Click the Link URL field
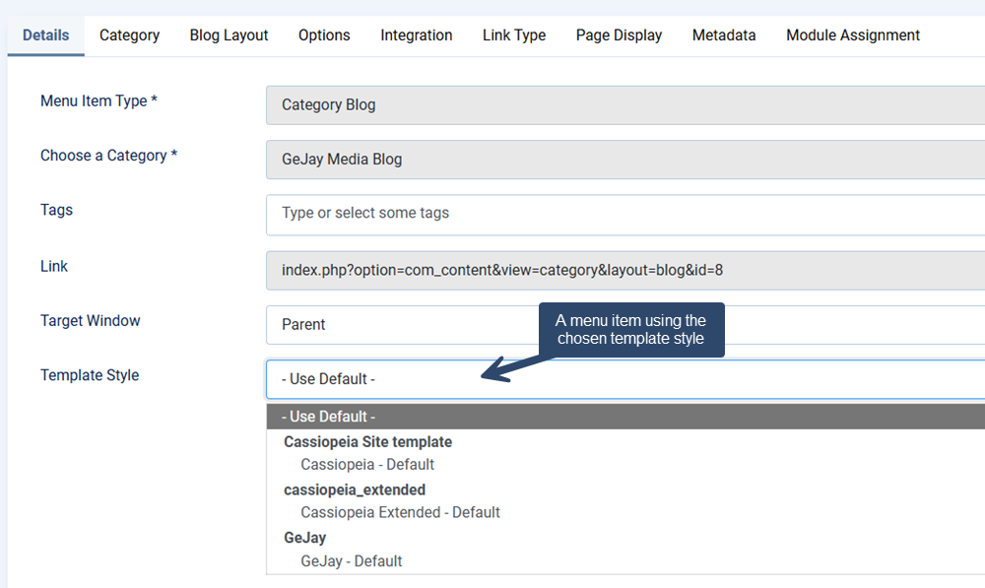 click(625, 270)
